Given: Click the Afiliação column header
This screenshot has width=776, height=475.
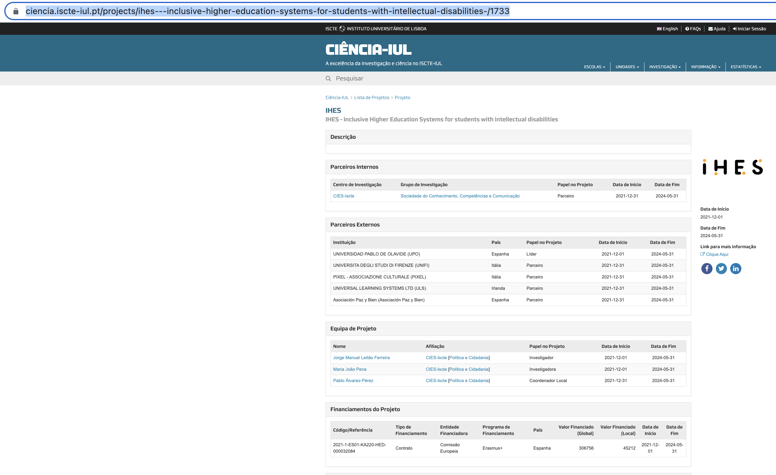Looking at the screenshot, I should pyautogui.click(x=435, y=346).
